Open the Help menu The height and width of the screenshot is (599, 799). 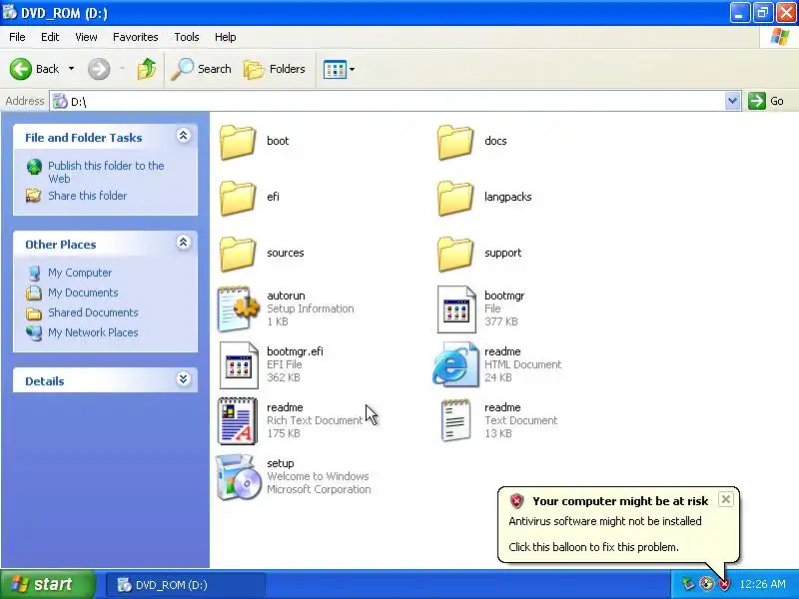(x=226, y=37)
